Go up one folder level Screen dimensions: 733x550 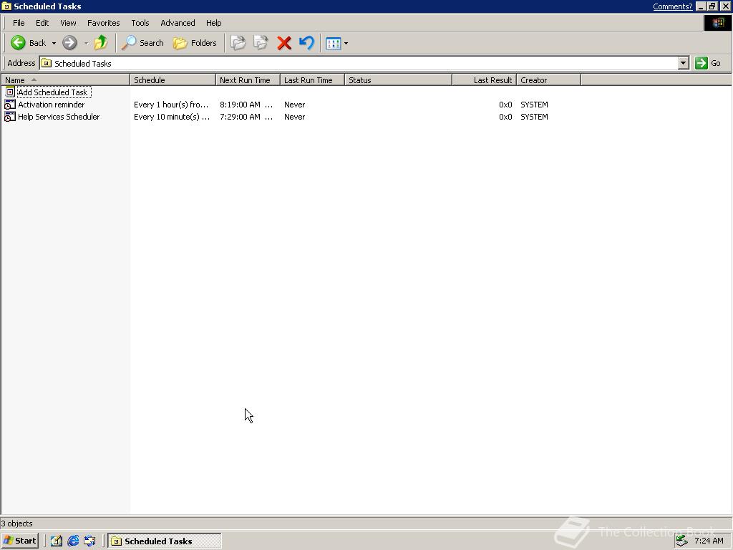click(100, 43)
